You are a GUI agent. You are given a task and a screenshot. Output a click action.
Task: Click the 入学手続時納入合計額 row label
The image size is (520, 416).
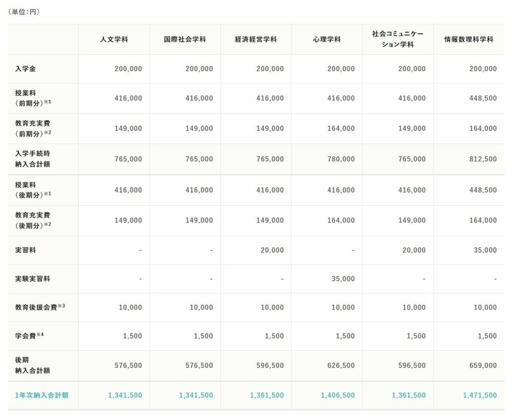33,158
